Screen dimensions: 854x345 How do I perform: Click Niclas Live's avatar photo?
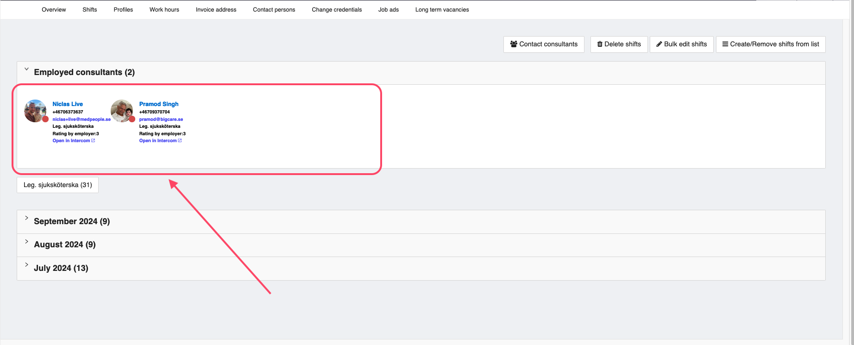35,111
